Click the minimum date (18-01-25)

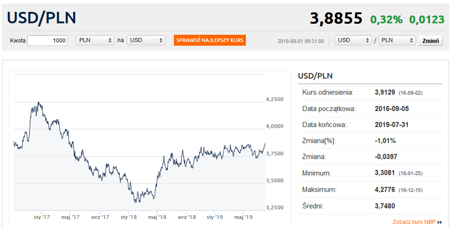point(410,174)
